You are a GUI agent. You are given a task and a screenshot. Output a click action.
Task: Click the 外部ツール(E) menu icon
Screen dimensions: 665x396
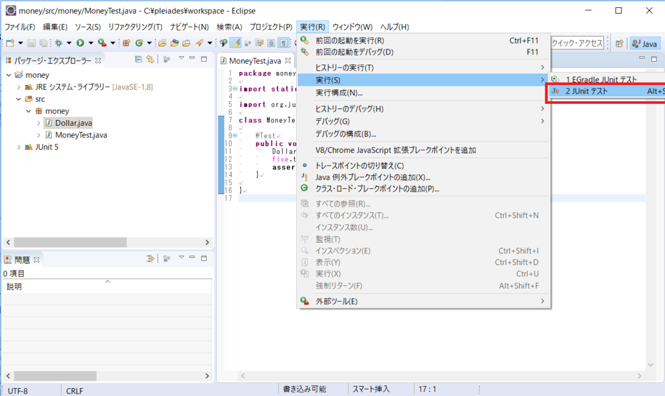click(305, 301)
